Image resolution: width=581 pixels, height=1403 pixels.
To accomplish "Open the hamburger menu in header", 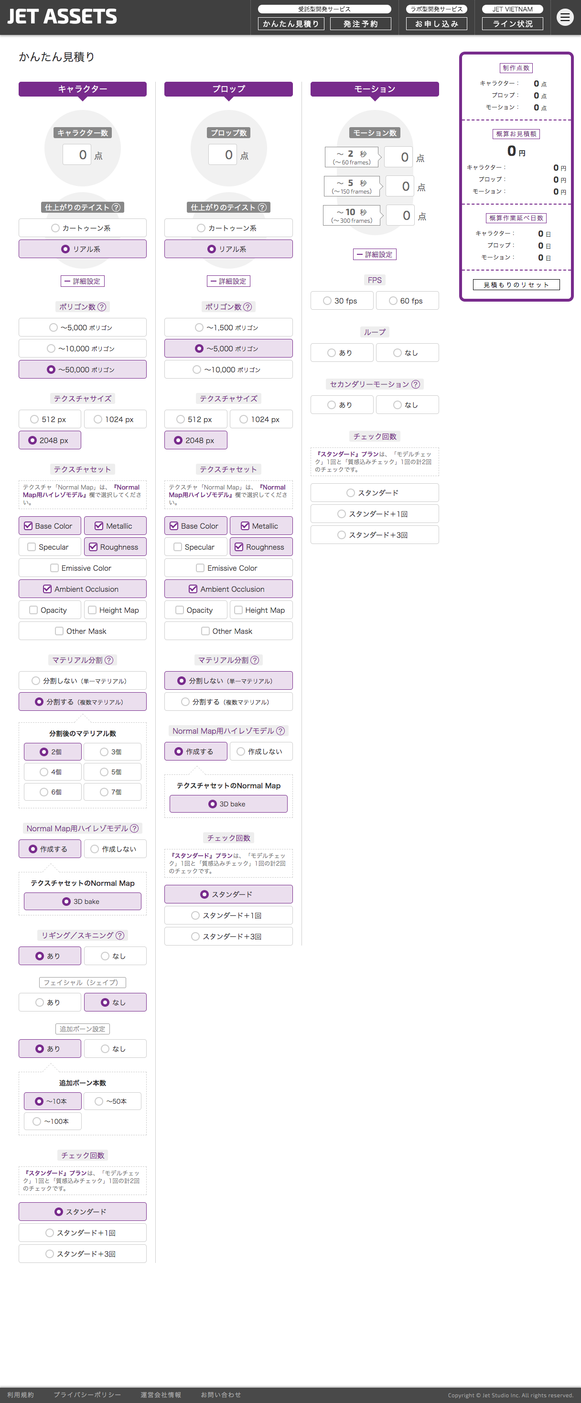I will [565, 17].
